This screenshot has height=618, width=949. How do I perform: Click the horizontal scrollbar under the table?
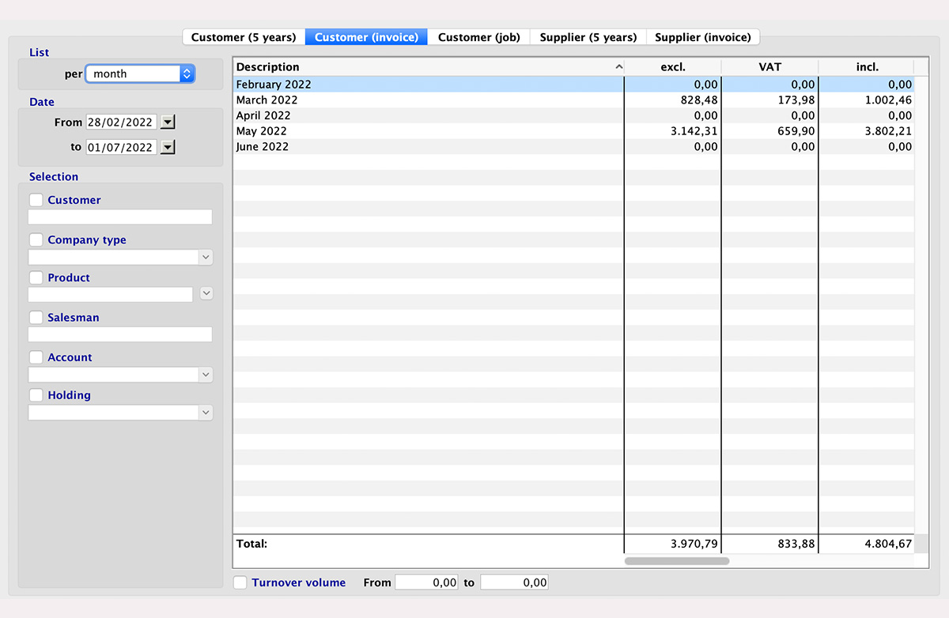tap(677, 561)
